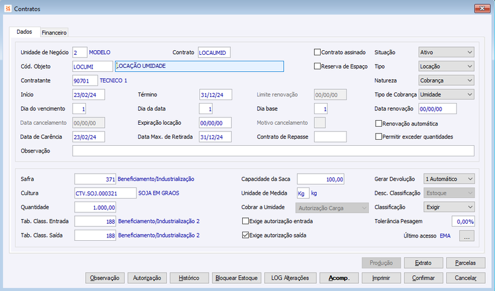Click the Contratos app icon in title bar
This screenshot has height=291, width=495.
point(8,9)
